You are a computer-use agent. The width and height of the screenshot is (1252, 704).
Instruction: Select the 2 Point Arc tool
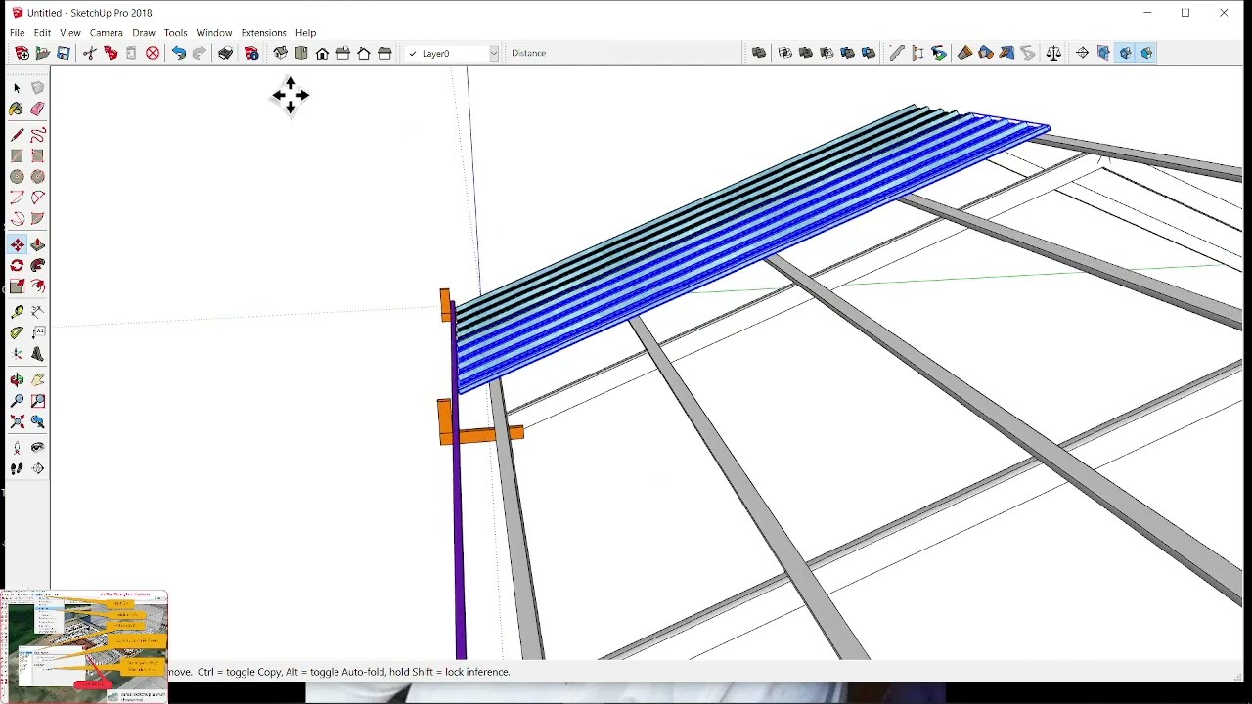(37, 198)
